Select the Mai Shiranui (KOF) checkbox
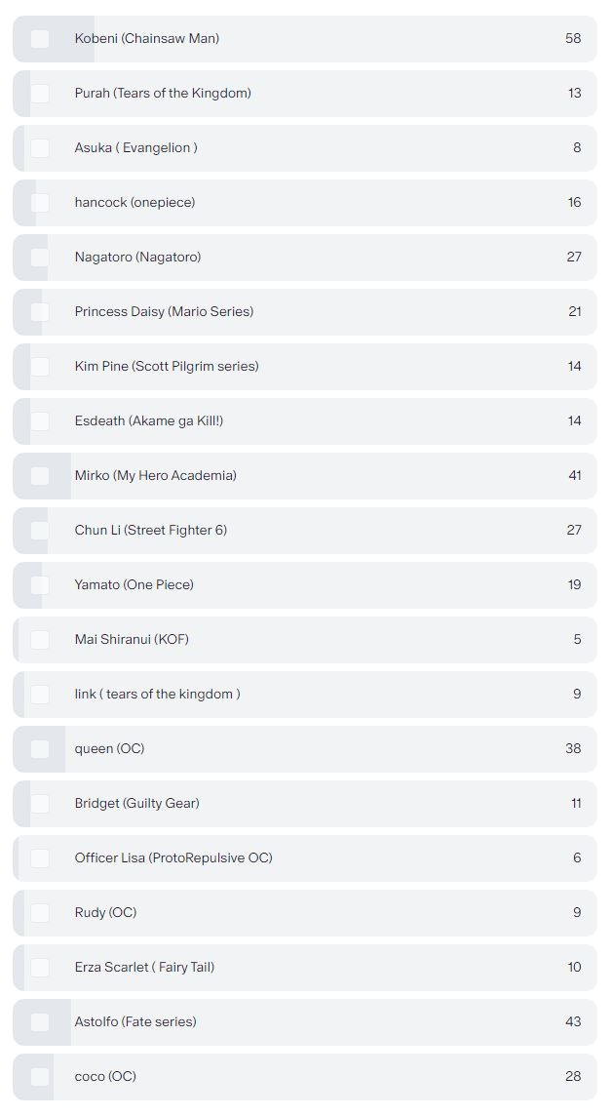613x1116 pixels. pyautogui.click(x=40, y=640)
